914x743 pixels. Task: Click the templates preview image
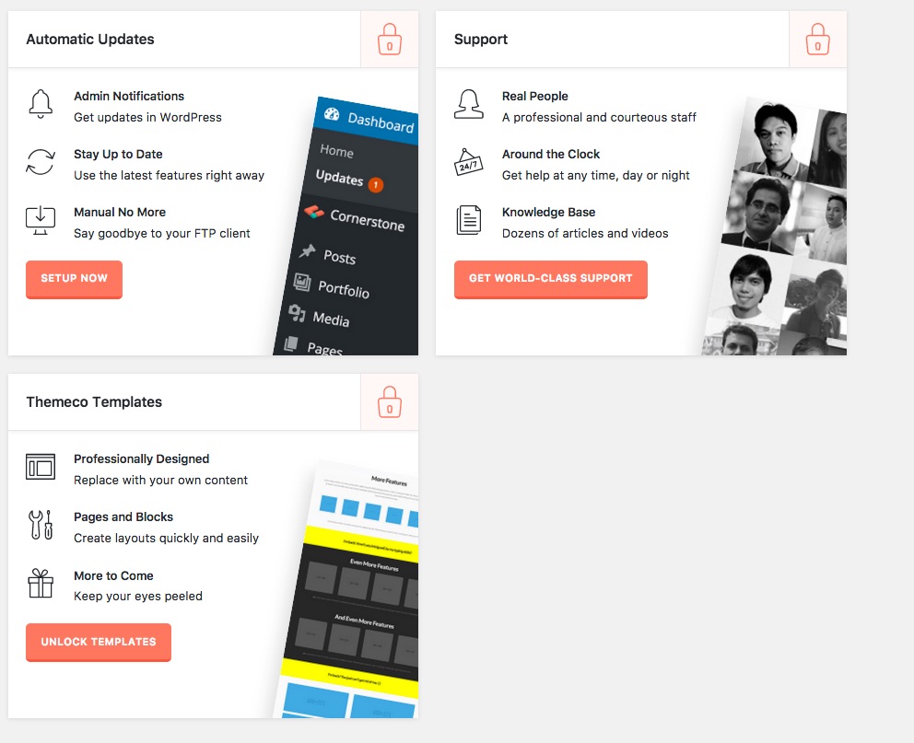pyautogui.click(x=346, y=588)
